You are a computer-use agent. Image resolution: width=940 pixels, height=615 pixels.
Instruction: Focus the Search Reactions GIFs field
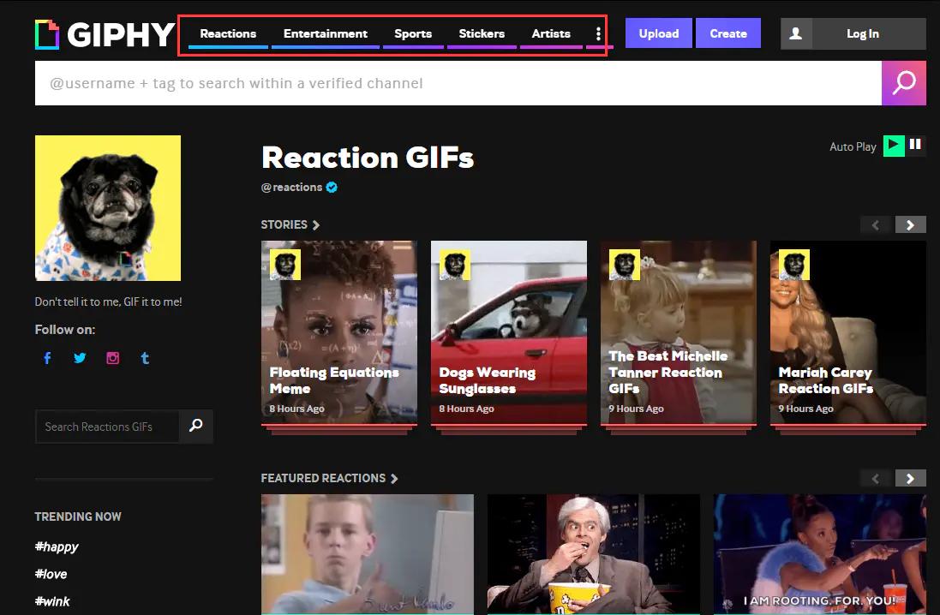click(x=107, y=427)
